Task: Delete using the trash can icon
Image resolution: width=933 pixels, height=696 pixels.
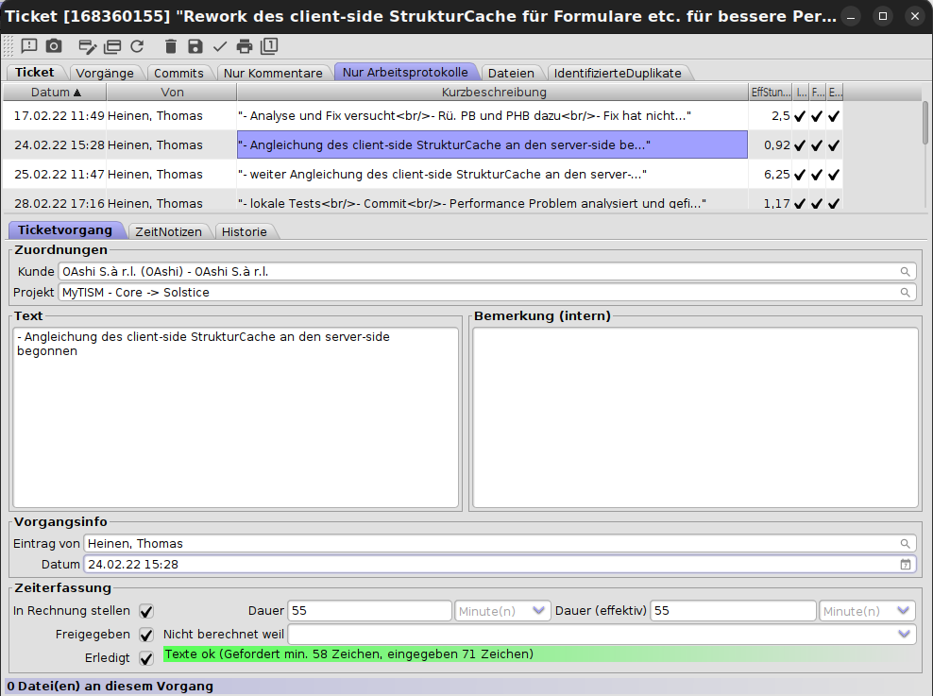Action: pyautogui.click(x=171, y=46)
